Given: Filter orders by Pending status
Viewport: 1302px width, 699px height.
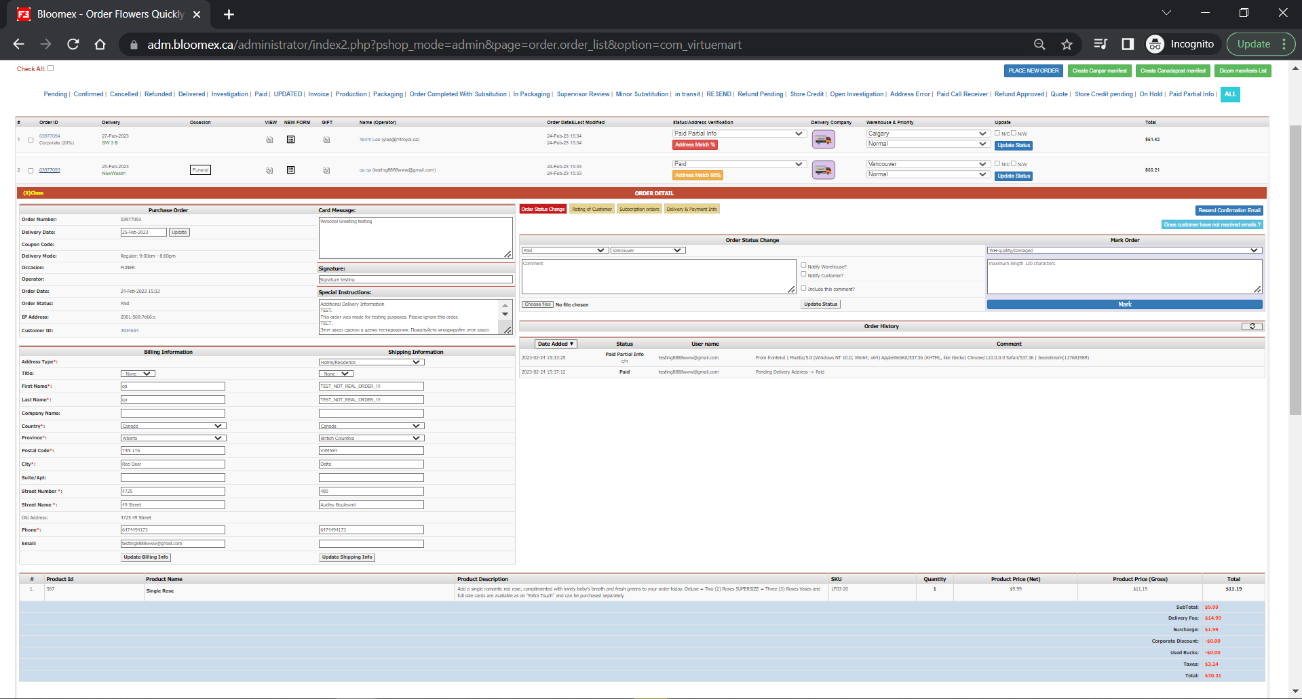Looking at the screenshot, I should tap(55, 94).
